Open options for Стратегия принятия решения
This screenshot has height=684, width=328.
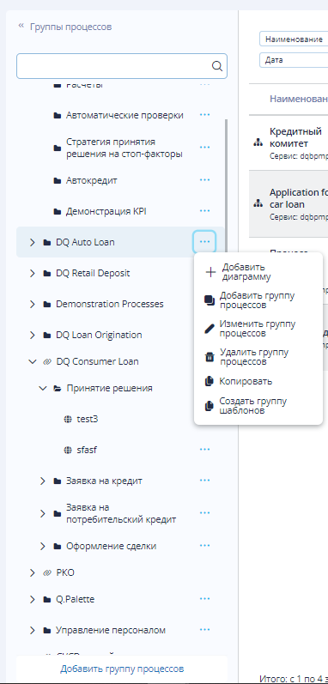[204, 148]
